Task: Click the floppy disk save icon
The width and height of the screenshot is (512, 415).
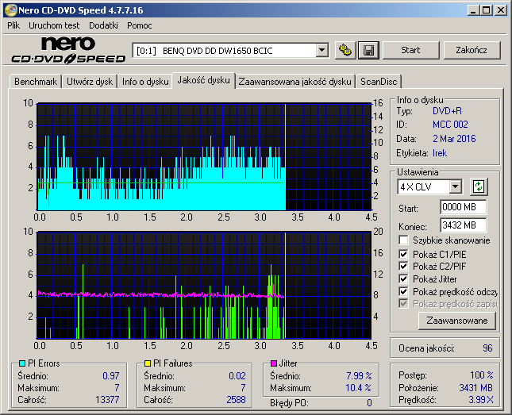Action: [368, 50]
